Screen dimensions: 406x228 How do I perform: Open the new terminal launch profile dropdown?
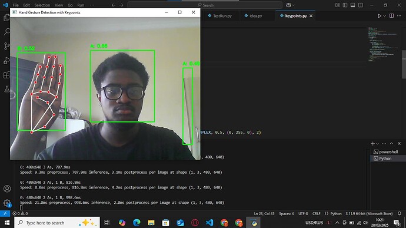[x=378, y=144]
